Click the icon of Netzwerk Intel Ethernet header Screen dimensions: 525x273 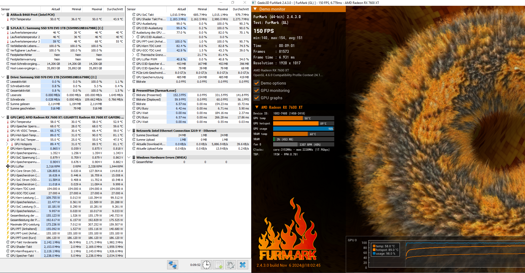[x=134, y=131]
